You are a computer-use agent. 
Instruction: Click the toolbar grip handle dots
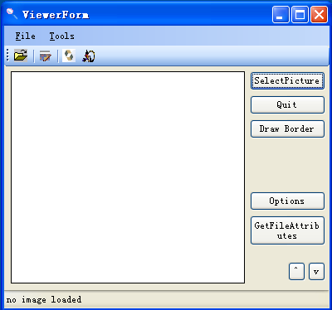[7, 56]
